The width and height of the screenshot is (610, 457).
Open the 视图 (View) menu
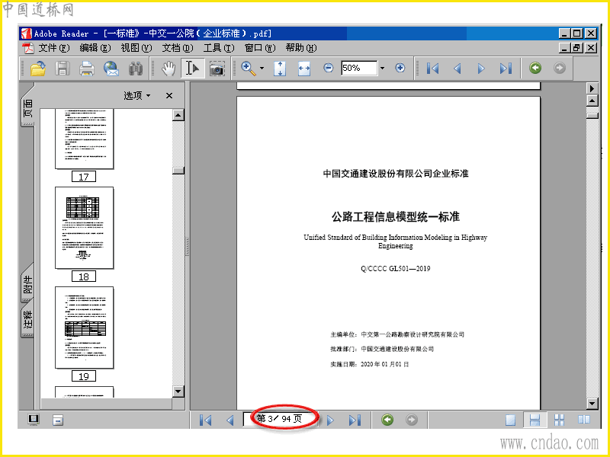click(136, 48)
